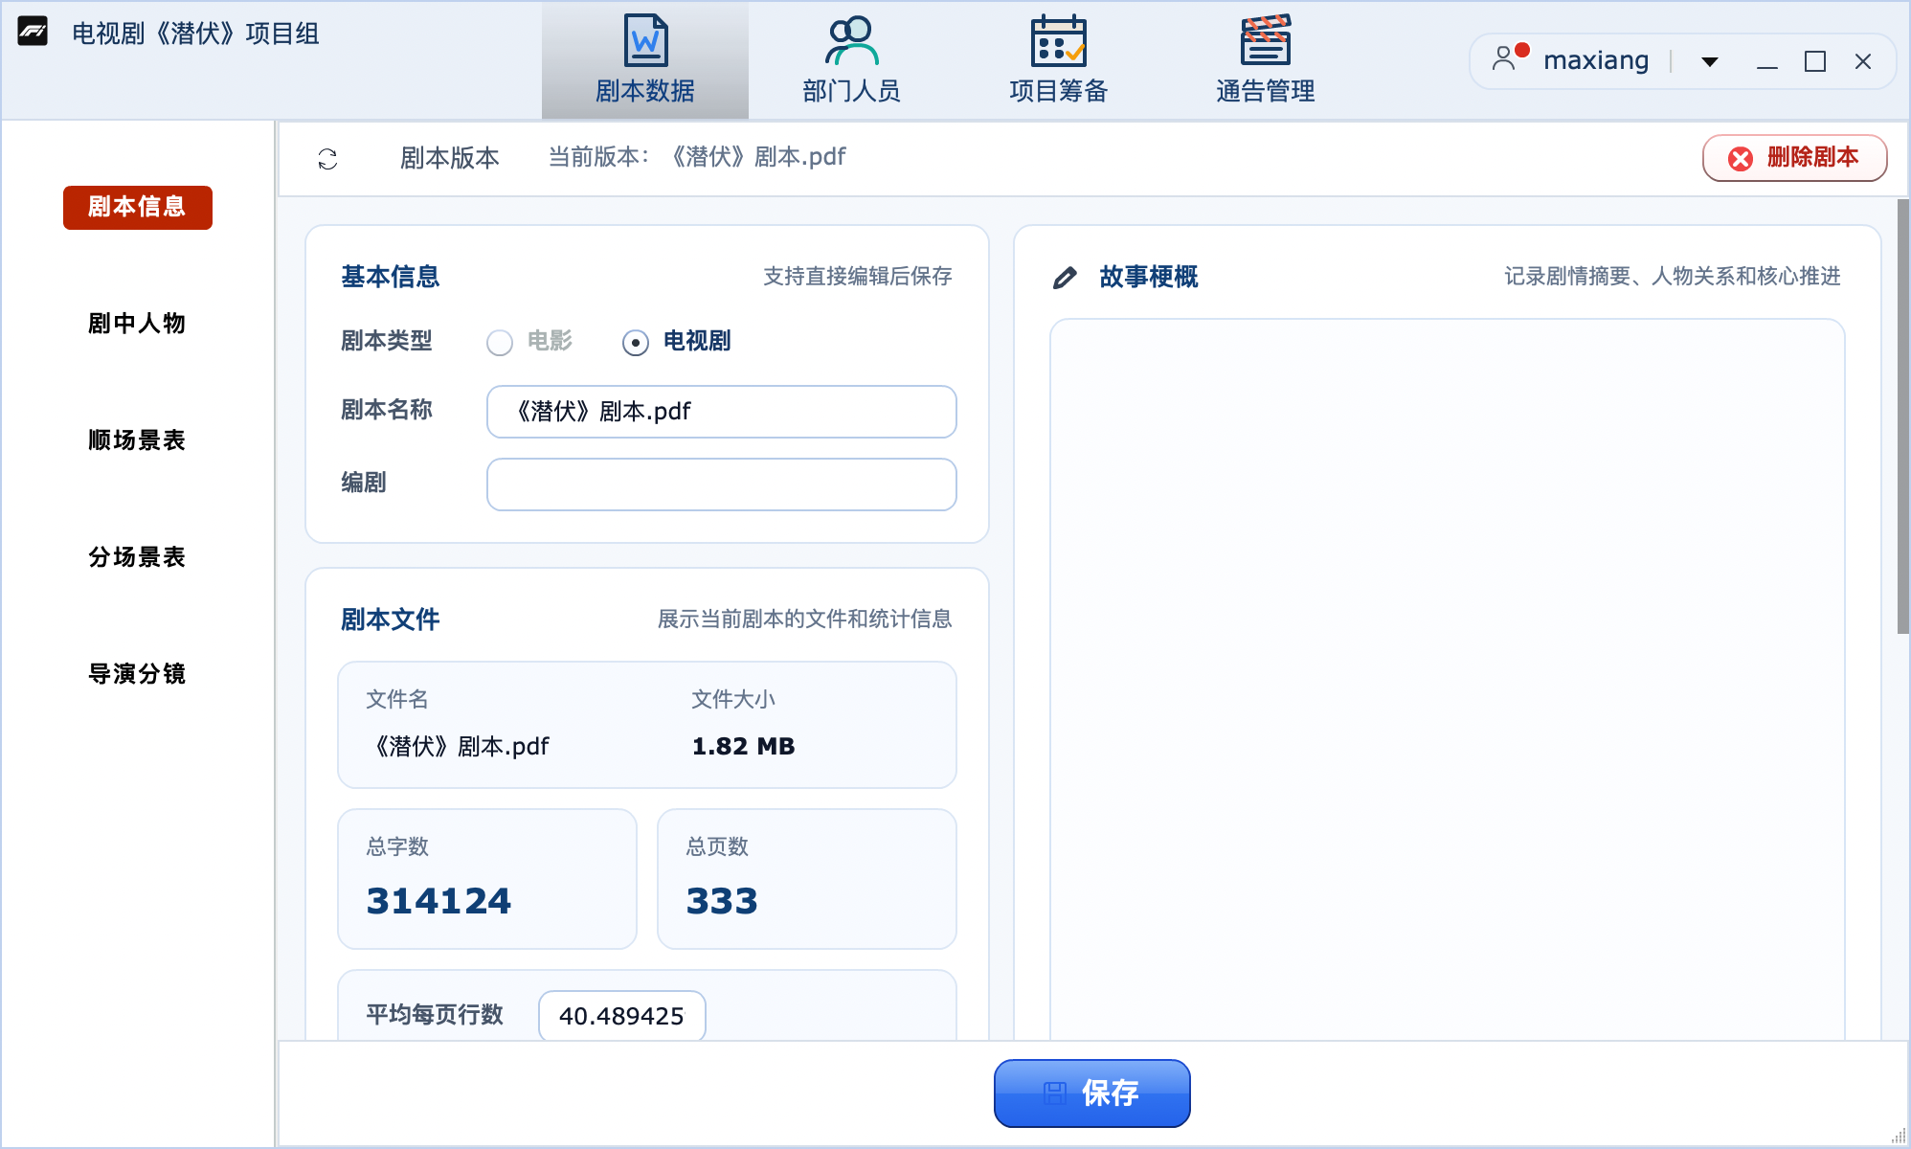Open 剧本信息 in the sidebar
Screen dimensions: 1911x1149
point(138,207)
